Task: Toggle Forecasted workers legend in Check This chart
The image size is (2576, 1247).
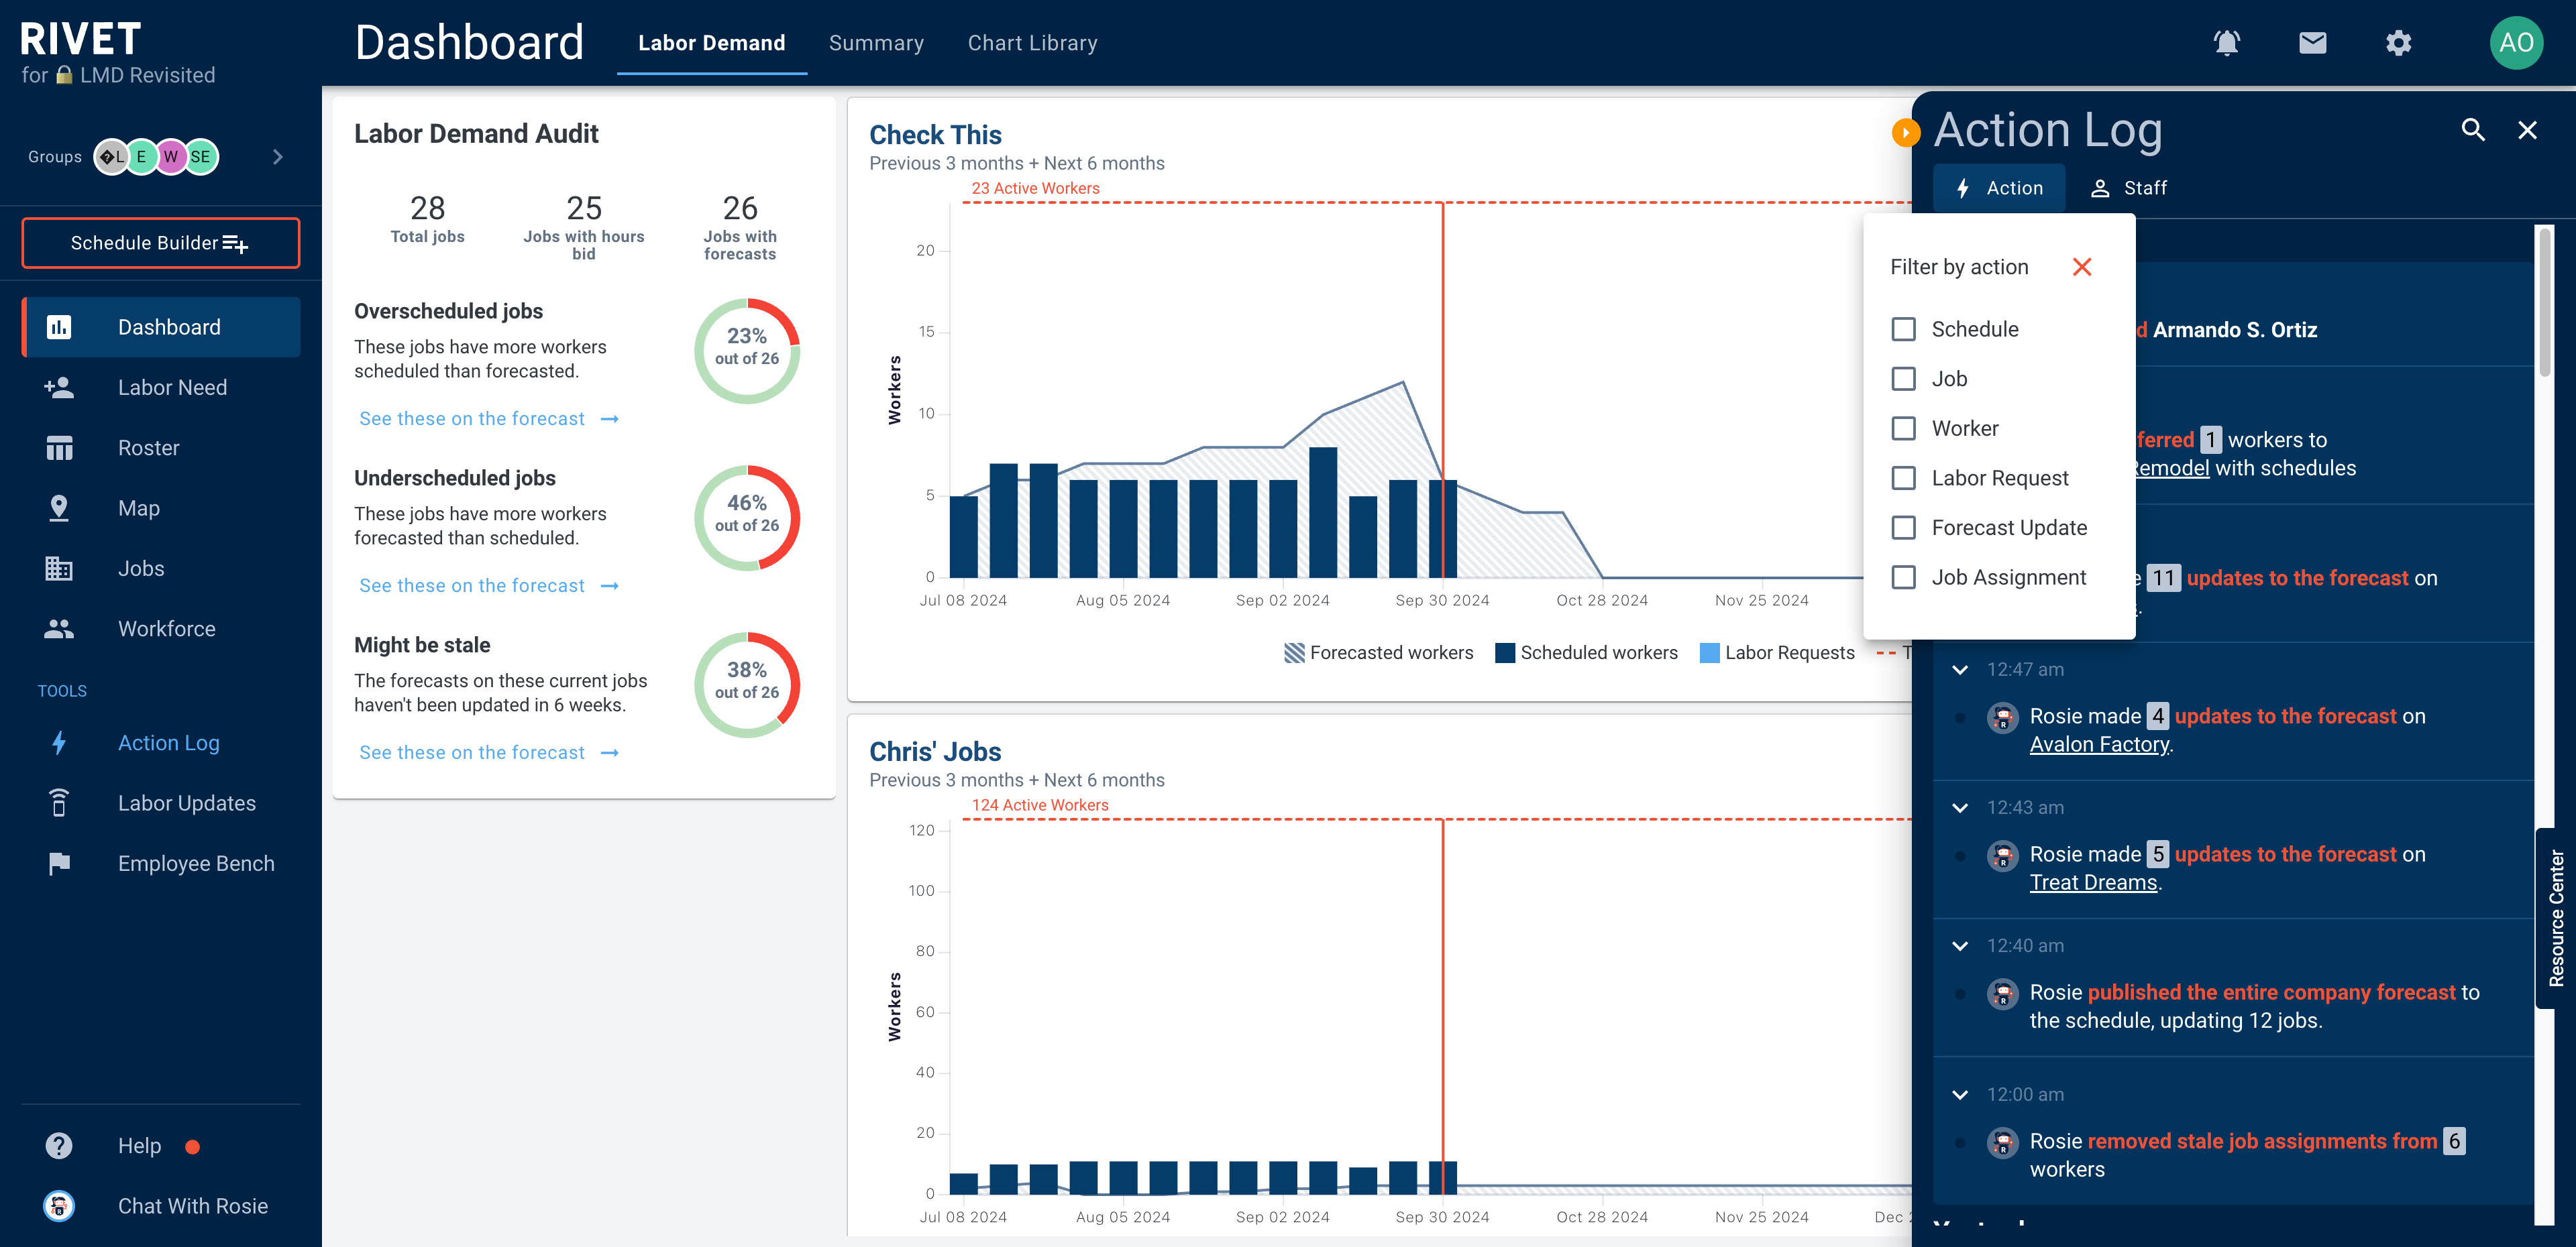Action: pos(1379,652)
